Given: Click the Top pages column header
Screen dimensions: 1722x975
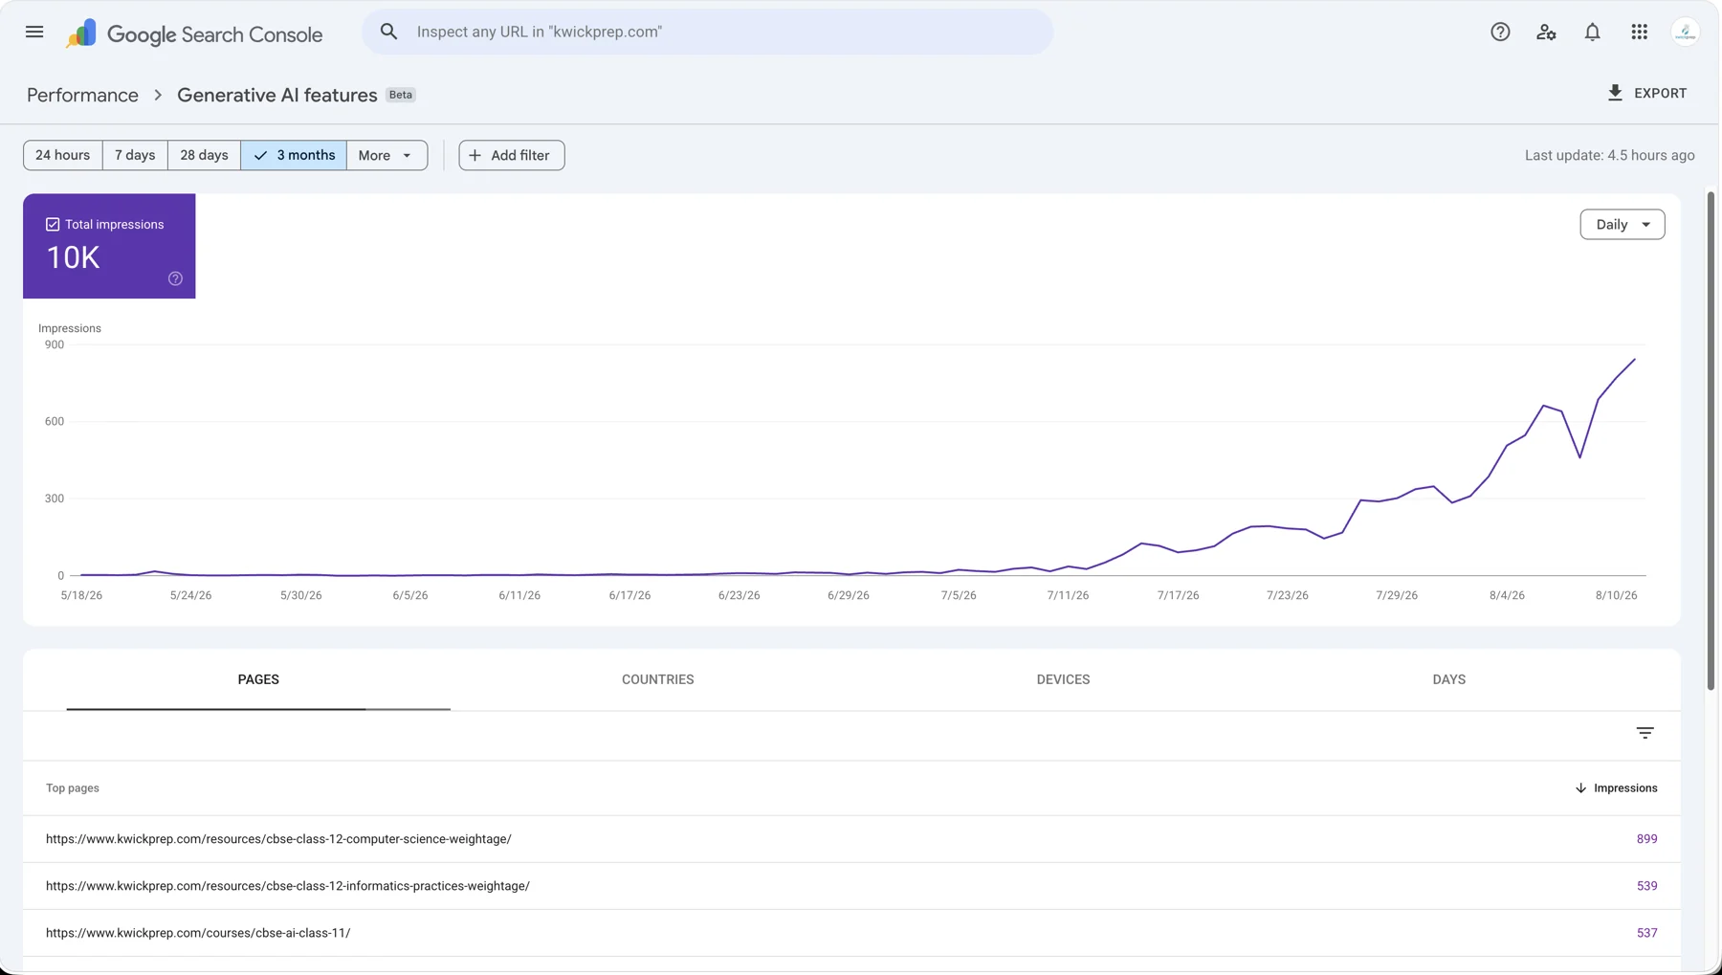Looking at the screenshot, I should pyautogui.click(x=73, y=788).
